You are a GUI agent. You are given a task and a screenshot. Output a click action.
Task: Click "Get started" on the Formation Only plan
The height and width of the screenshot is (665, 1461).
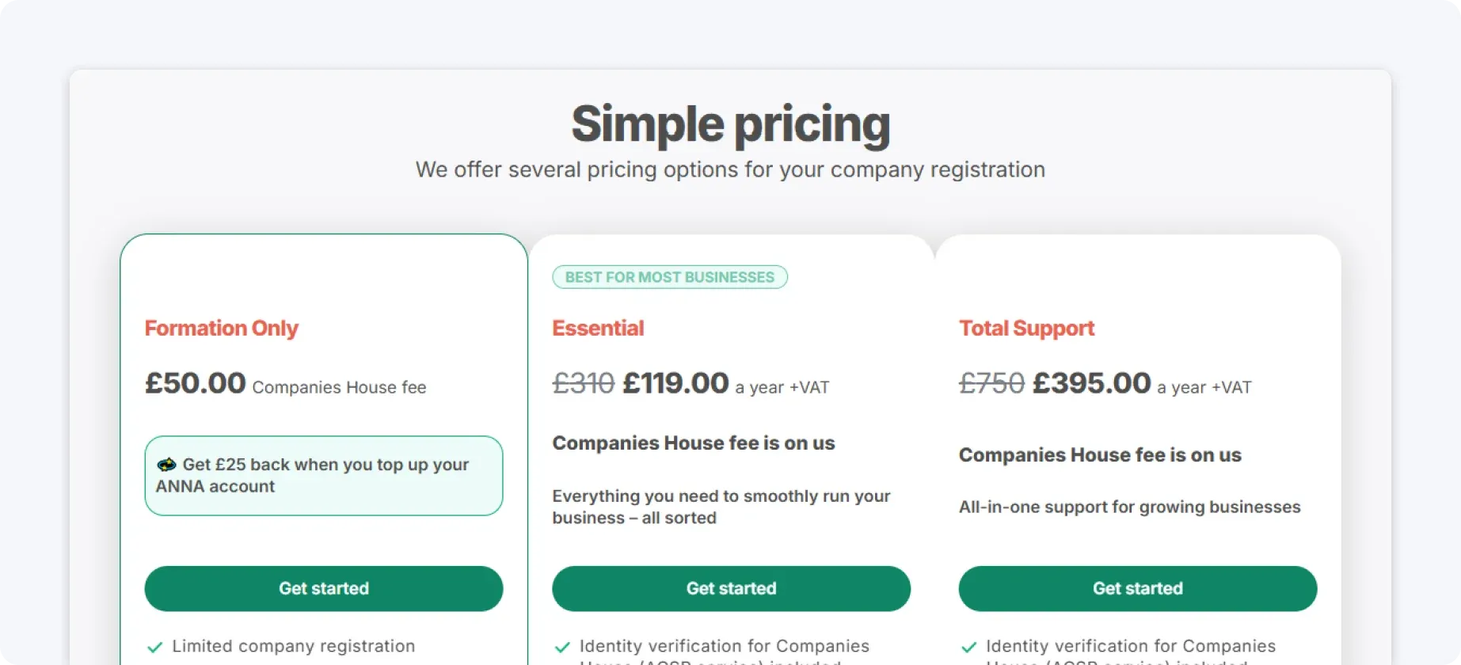click(323, 588)
